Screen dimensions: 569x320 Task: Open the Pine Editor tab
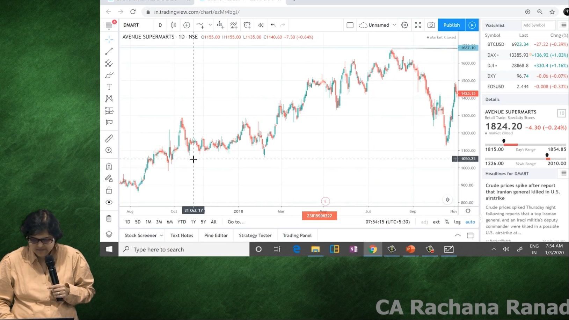pyautogui.click(x=216, y=235)
